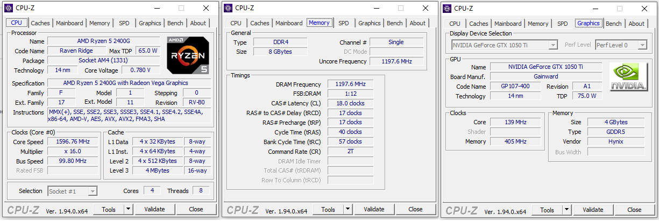The image size is (659, 221).
Task: Click Close button in right window
Action: (x=635, y=210)
